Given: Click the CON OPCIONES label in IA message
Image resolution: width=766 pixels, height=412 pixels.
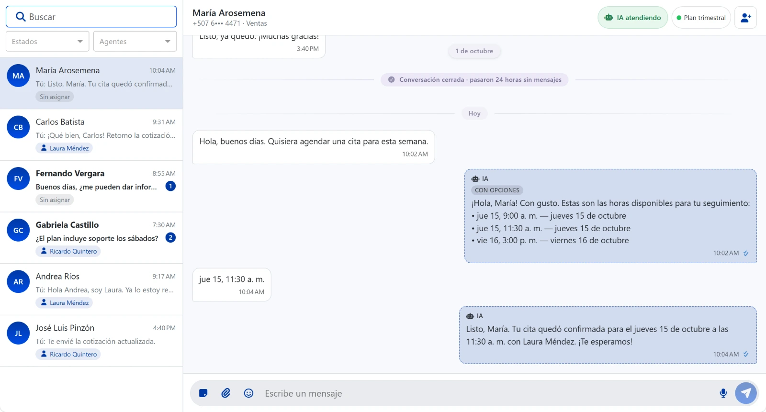Looking at the screenshot, I should [497, 190].
